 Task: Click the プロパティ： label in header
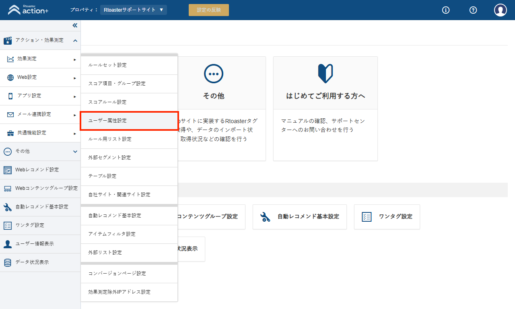coord(84,10)
